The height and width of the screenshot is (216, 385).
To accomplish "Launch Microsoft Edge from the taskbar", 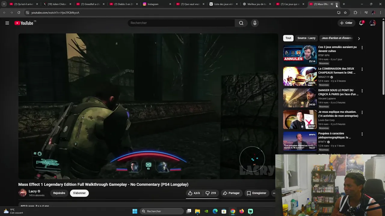I will 215,211.
